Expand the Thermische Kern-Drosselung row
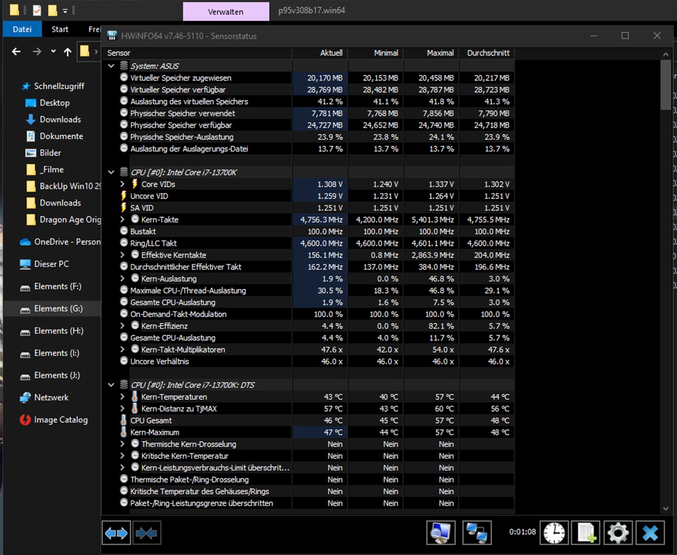Screen dimensions: 677x555 [x=123, y=444]
